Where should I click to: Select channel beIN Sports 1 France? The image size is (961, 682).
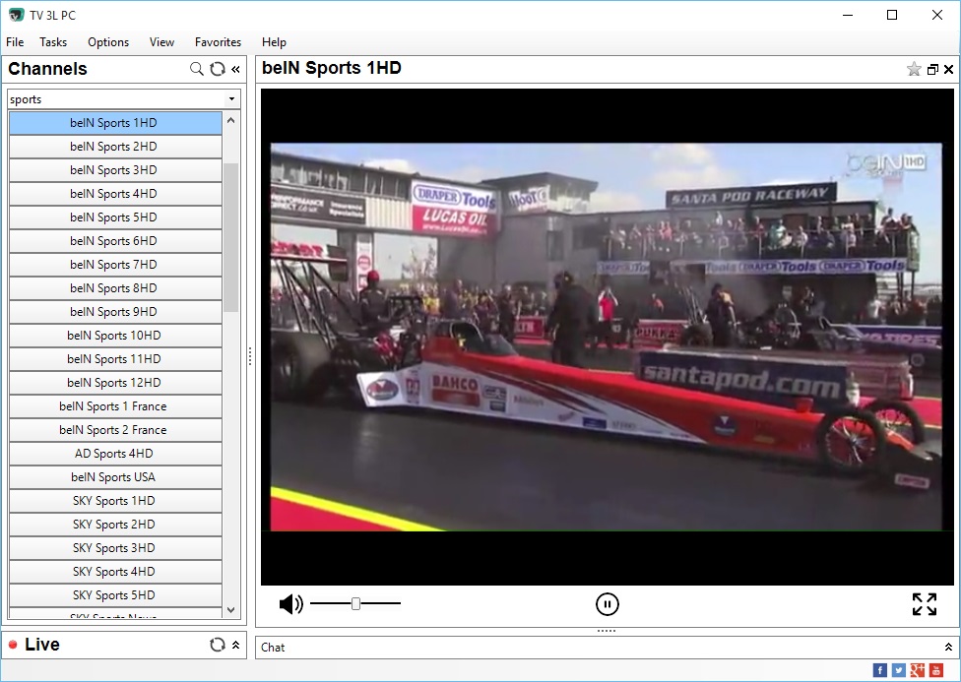tap(115, 406)
